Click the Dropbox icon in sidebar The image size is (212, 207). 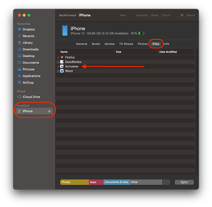[19, 29]
